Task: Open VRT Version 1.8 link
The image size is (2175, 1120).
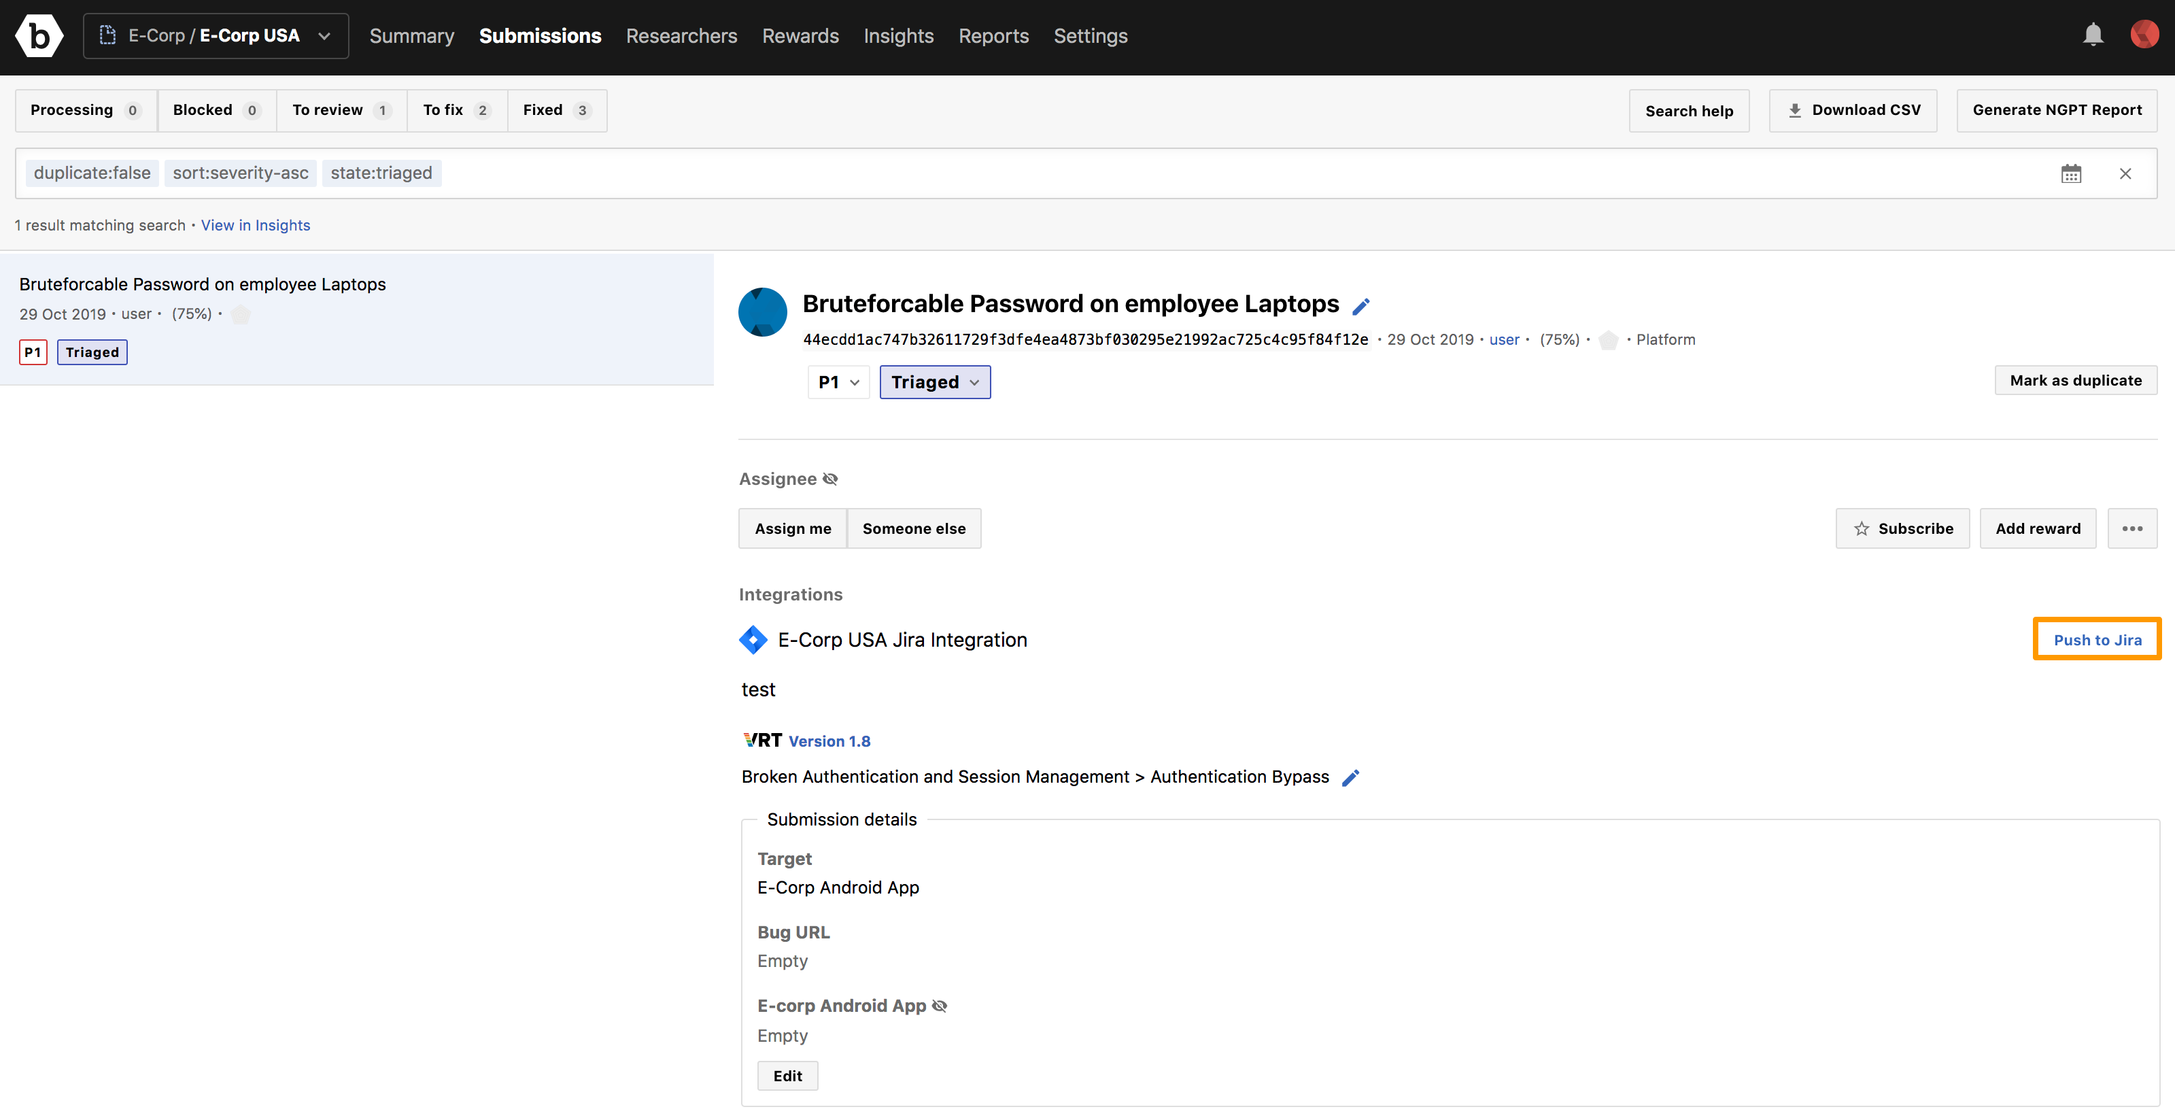Action: click(829, 741)
